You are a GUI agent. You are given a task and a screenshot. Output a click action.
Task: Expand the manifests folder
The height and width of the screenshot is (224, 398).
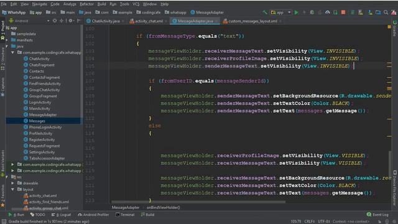[x=7, y=40]
